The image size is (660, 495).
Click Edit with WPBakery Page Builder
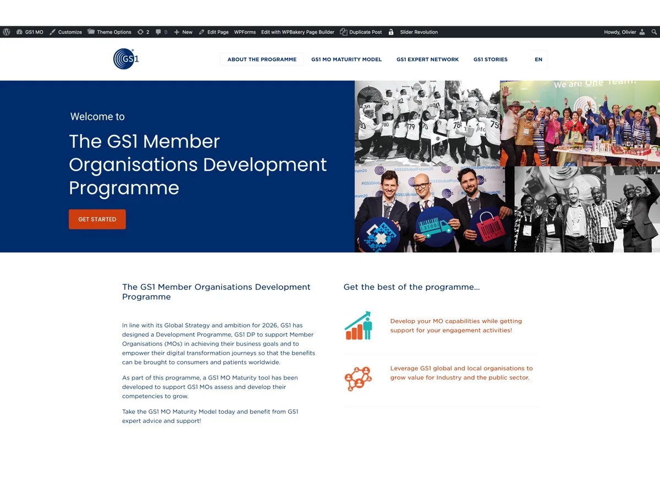pyautogui.click(x=298, y=32)
